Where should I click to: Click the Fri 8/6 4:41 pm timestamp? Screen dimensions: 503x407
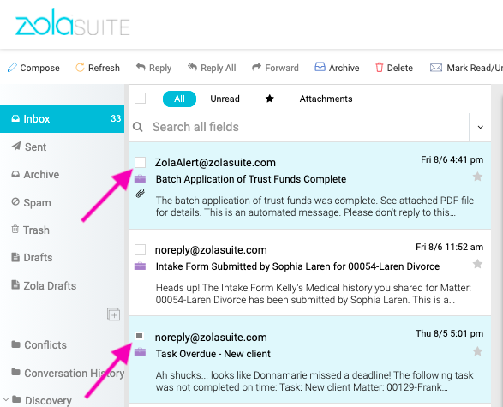[452, 159]
